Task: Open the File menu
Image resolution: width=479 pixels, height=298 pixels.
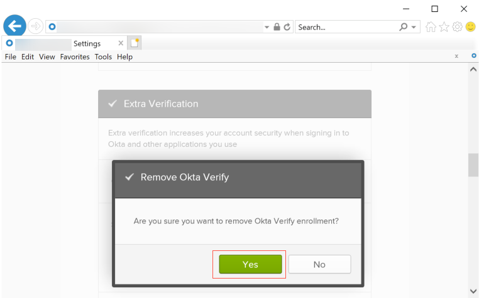Action: pyautogui.click(x=10, y=56)
